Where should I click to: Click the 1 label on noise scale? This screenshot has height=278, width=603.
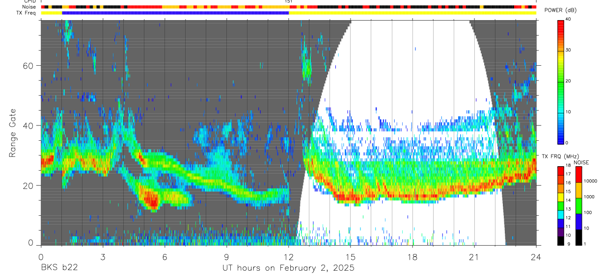click(x=584, y=244)
